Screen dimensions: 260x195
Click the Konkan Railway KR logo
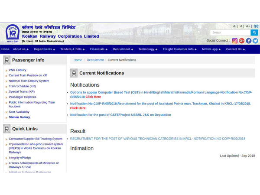[x=13, y=33]
